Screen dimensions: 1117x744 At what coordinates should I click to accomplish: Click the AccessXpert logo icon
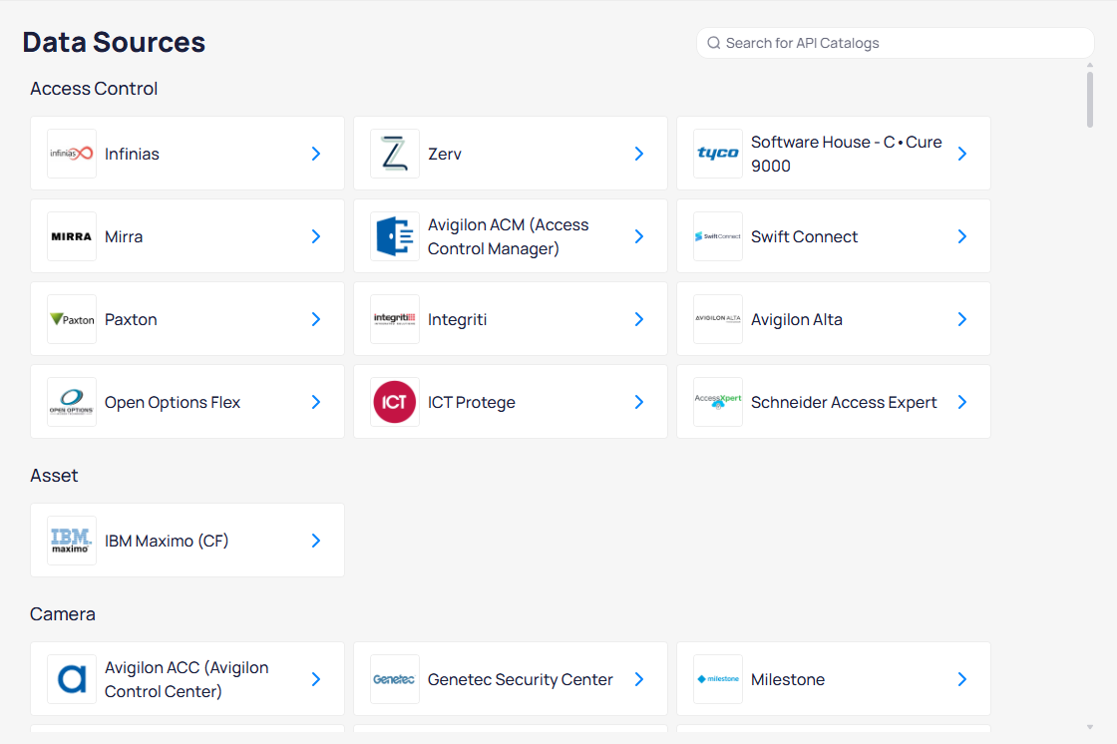[x=718, y=402]
